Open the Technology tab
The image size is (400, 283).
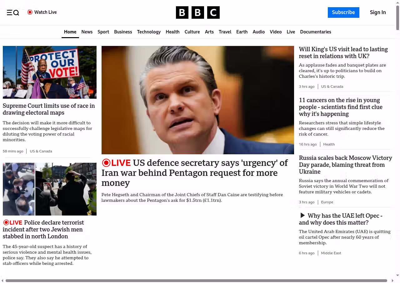pyautogui.click(x=149, y=32)
